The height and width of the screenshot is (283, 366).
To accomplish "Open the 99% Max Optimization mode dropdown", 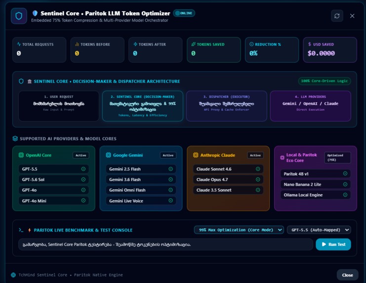I will pyautogui.click(x=239, y=230).
